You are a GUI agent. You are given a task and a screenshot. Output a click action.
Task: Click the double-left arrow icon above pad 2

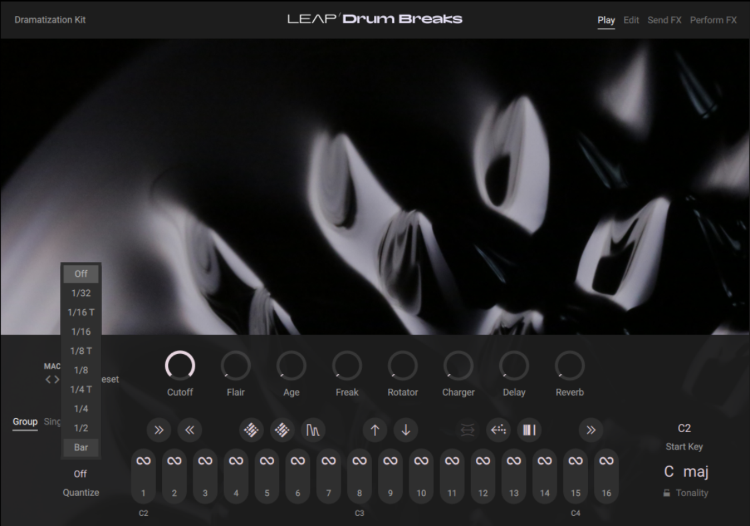coord(189,430)
